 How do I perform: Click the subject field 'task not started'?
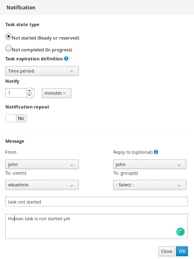[x=97, y=201]
